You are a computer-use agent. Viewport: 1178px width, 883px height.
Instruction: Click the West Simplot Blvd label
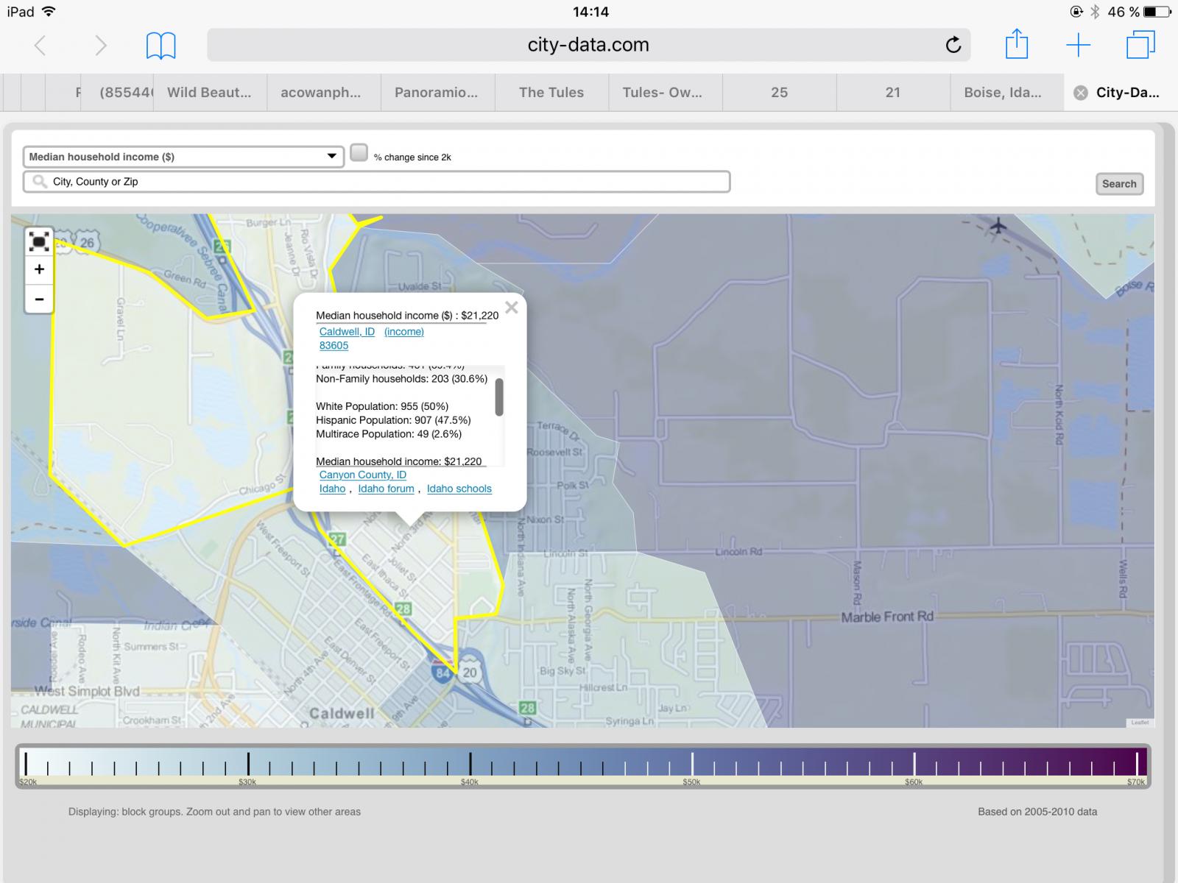87,691
